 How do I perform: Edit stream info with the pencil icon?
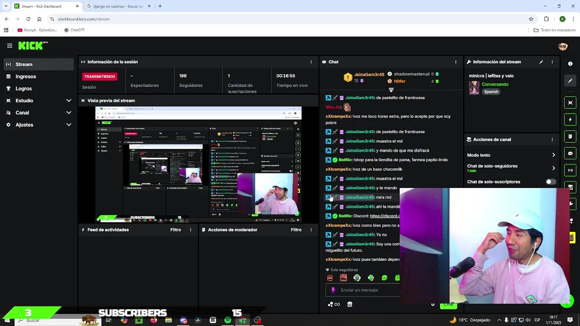point(541,62)
